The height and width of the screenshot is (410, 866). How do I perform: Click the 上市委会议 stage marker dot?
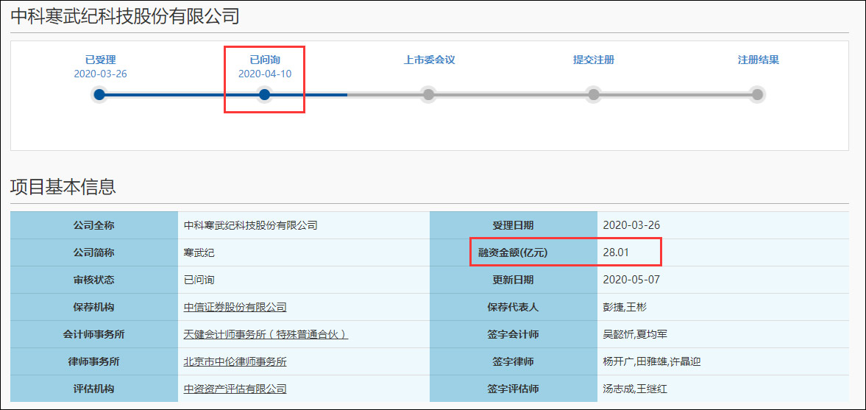coord(428,94)
